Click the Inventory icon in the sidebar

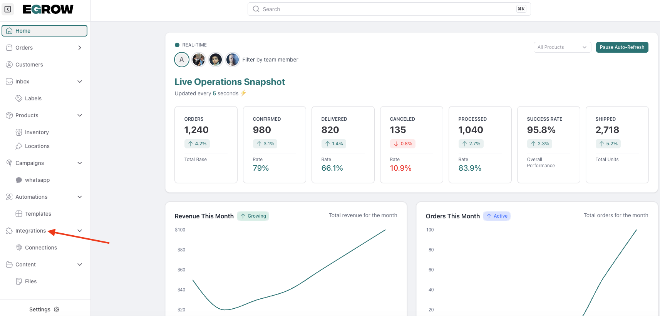pyautogui.click(x=18, y=132)
